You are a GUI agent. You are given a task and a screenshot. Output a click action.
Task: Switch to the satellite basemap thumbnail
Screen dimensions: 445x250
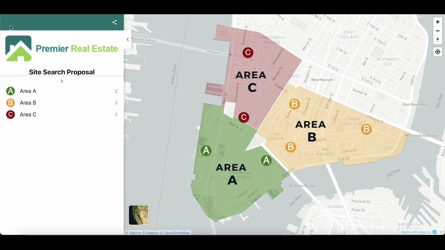pyautogui.click(x=138, y=215)
